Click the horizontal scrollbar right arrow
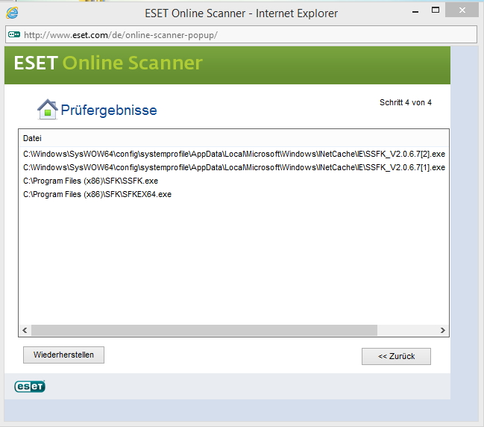The width and height of the screenshot is (484, 427). coord(442,330)
